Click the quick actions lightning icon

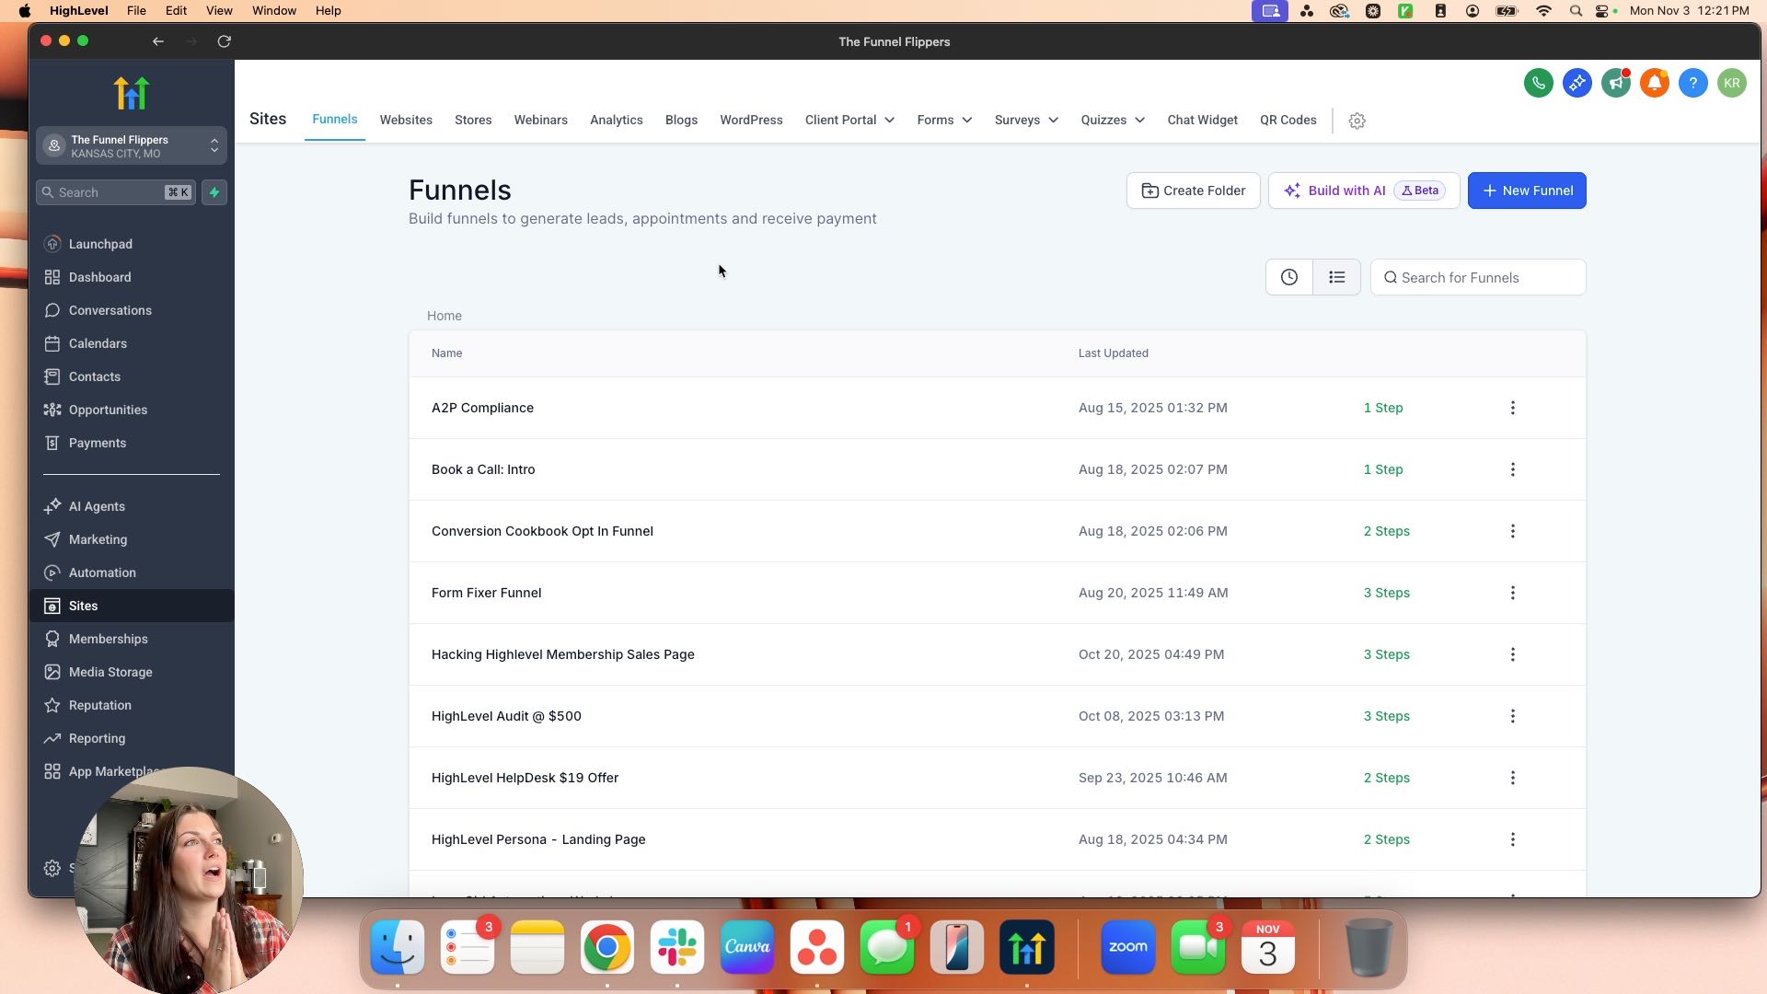click(214, 192)
